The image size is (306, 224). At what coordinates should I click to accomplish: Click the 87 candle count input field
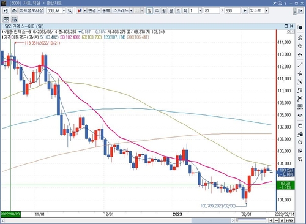click(212, 11)
